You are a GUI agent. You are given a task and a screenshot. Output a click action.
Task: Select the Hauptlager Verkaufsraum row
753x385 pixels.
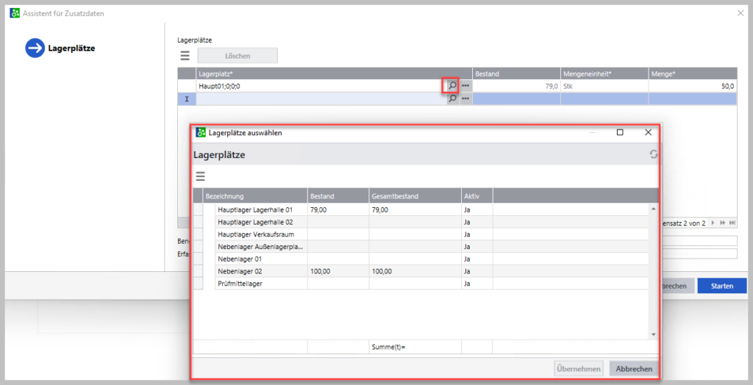(421, 234)
